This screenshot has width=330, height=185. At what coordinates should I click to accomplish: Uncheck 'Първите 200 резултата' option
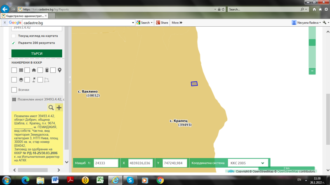pyautogui.click(x=14, y=43)
